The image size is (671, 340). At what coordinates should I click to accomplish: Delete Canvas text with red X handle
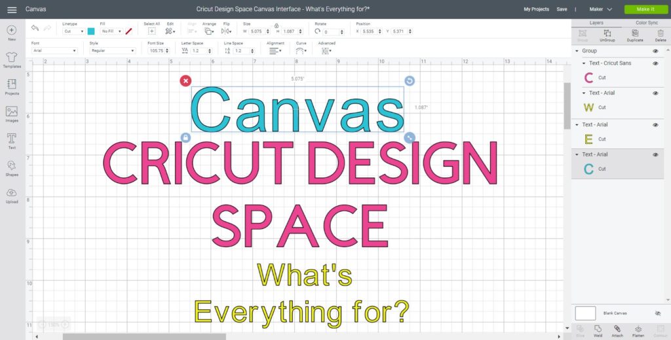click(x=185, y=80)
